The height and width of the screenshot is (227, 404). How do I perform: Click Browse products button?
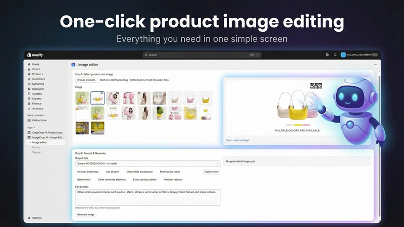86,80
